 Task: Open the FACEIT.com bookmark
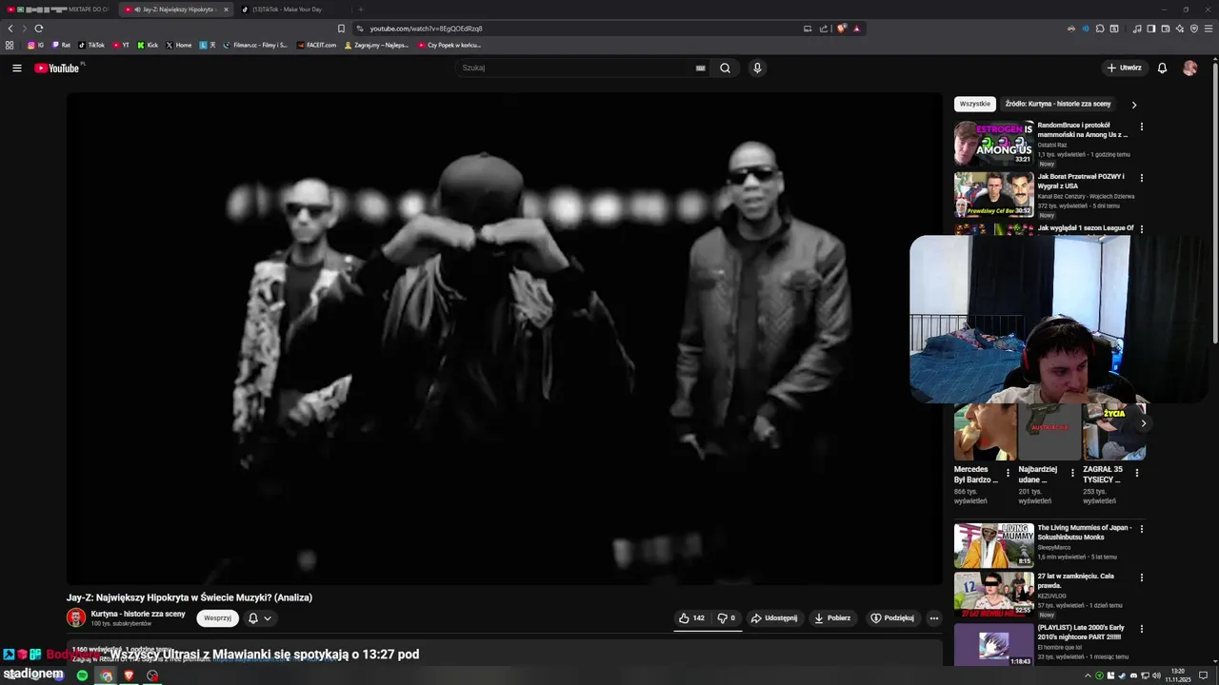[x=316, y=45]
